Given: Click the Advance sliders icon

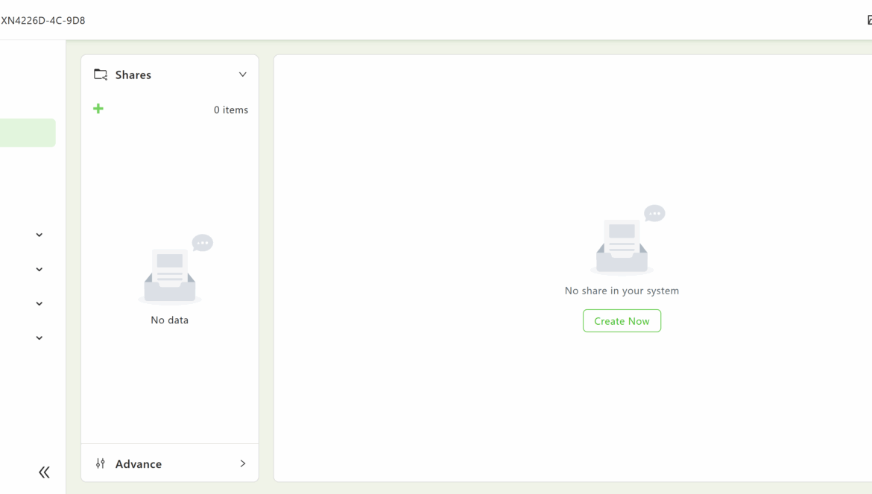Looking at the screenshot, I should tap(101, 463).
